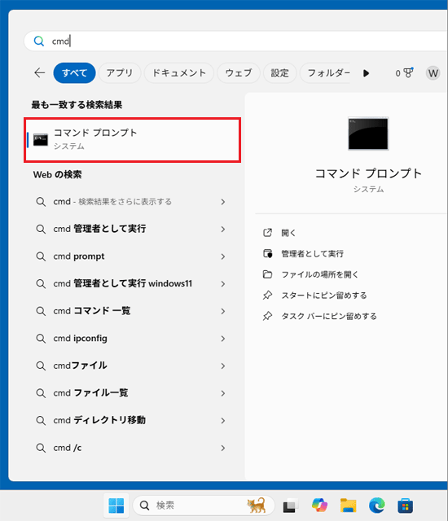Select web suggestion 'cmd 管理者として実行'

click(x=131, y=230)
